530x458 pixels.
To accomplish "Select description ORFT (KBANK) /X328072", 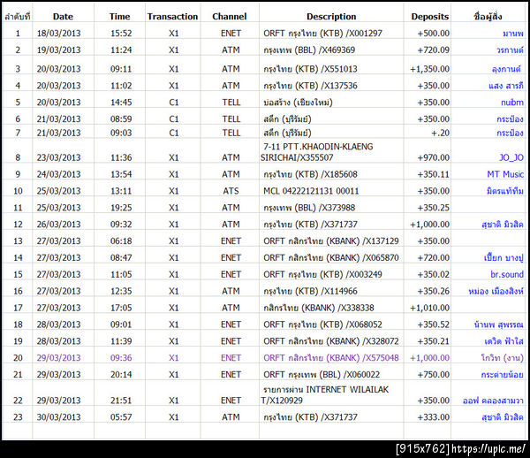I will tap(331, 341).
